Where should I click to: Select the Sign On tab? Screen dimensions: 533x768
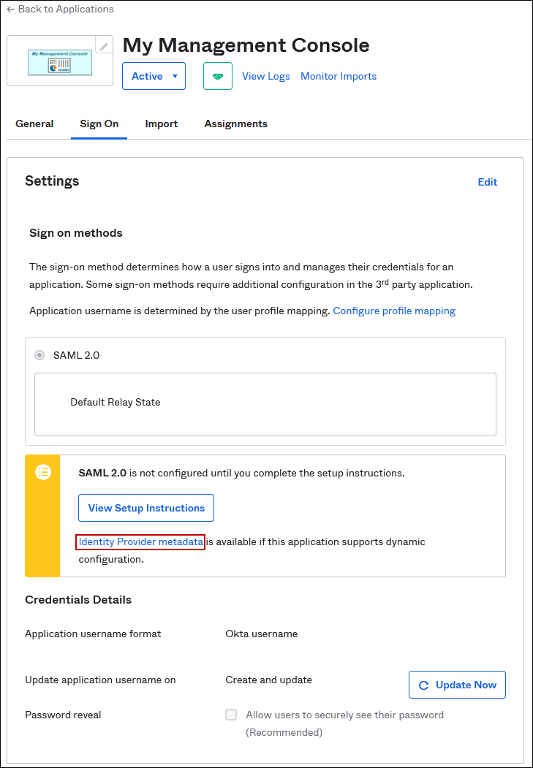[99, 124]
